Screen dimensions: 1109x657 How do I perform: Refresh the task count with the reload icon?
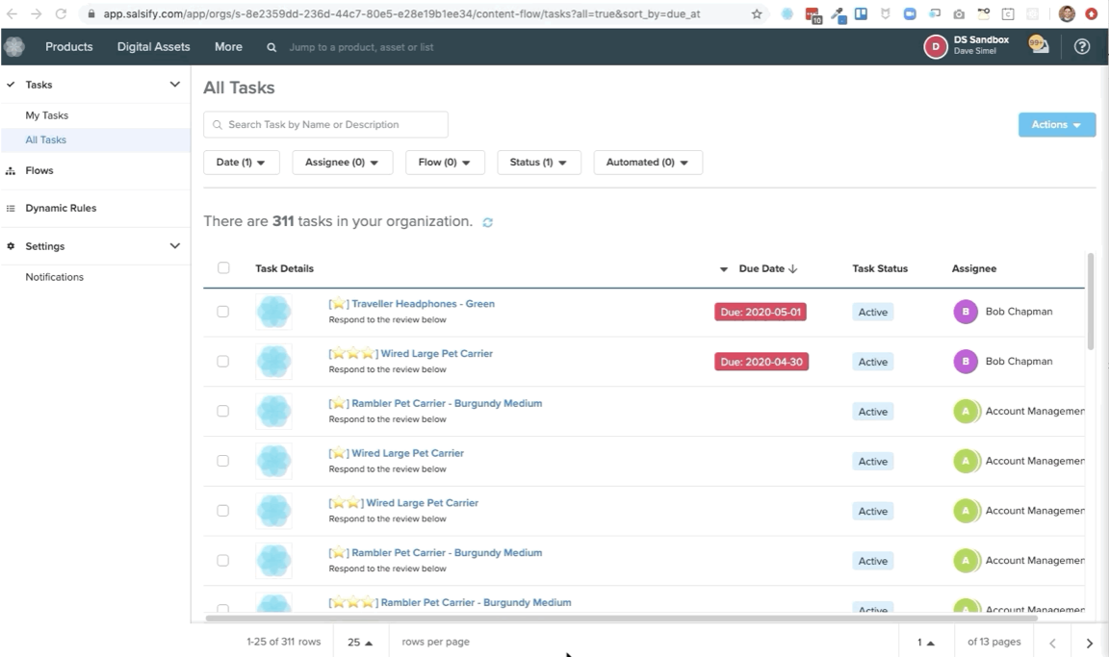[x=487, y=222]
